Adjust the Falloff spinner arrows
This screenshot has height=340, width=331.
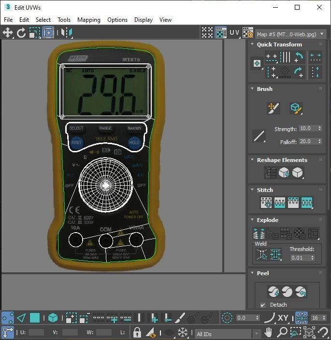pos(320,141)
